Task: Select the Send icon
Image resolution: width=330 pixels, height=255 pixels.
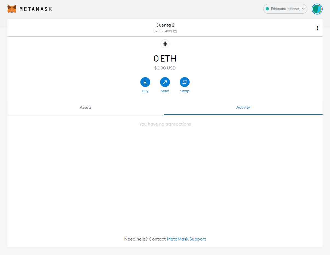Action: pos(165,82)
